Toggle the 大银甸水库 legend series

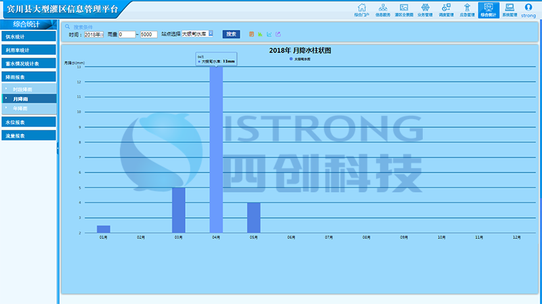click(x=299, y=59)
